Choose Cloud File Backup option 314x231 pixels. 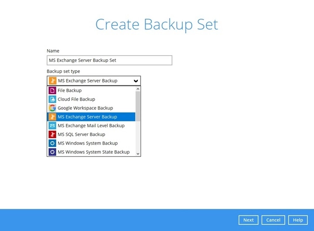tap(91, 99)
